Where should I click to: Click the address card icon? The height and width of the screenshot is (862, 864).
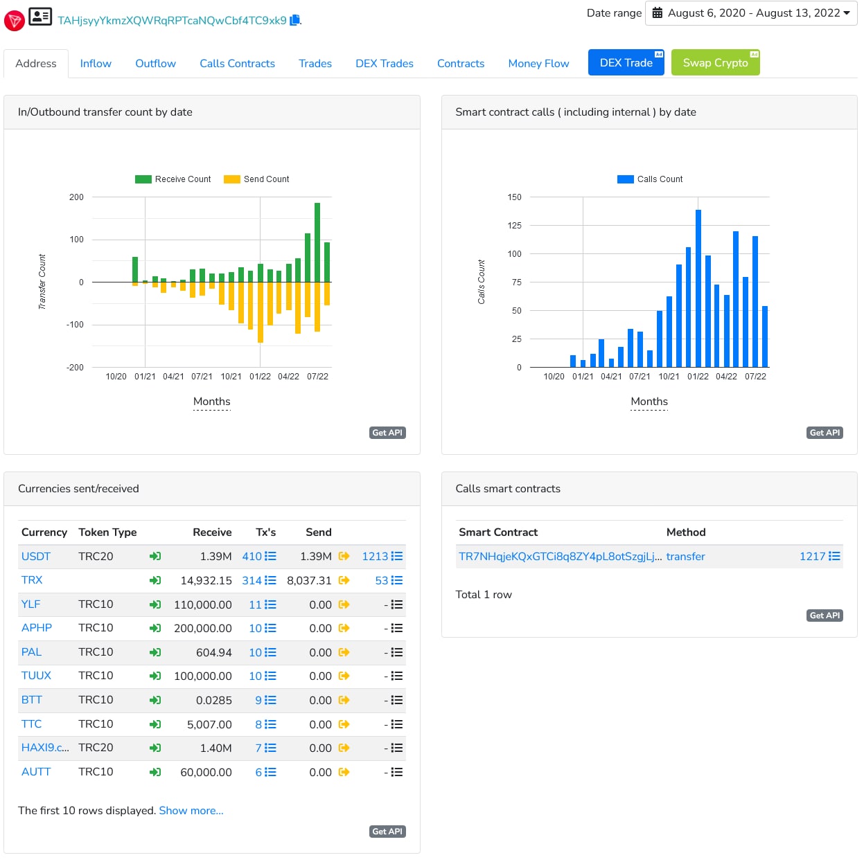coord(40,16)
